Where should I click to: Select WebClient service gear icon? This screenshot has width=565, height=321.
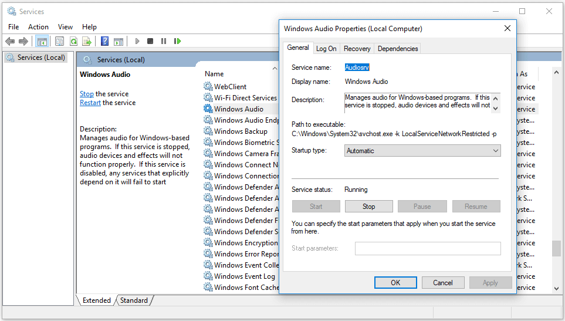click(x=208, y=86)
